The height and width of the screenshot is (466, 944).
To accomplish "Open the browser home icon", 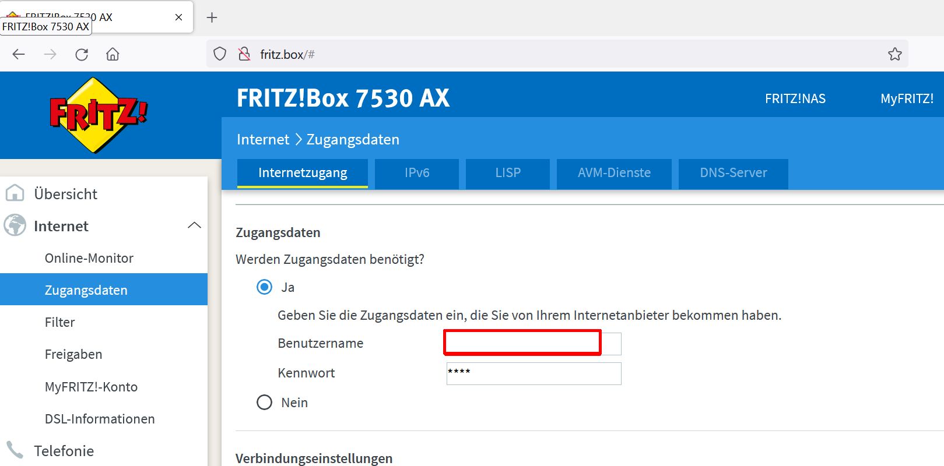I will click(113, 54).
